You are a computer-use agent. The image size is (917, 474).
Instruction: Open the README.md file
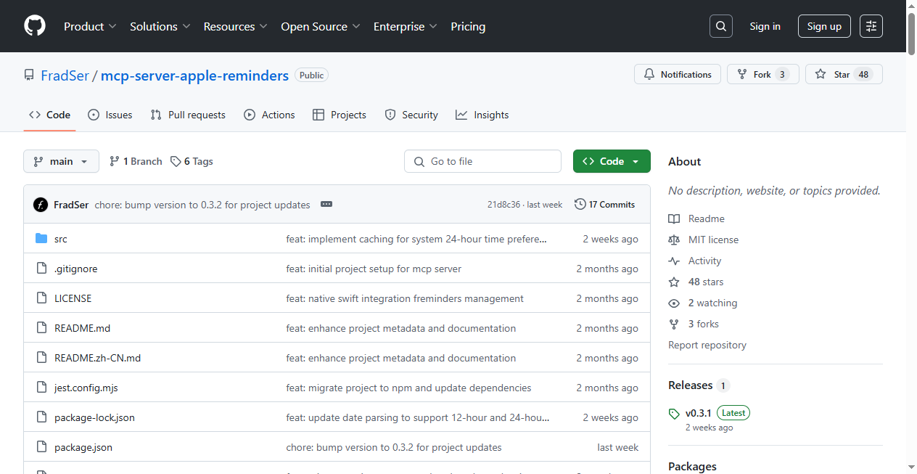click(82, 328)
